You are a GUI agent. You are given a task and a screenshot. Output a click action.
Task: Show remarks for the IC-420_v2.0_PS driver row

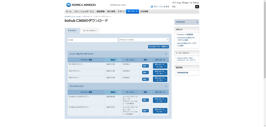tap(145, 111)
